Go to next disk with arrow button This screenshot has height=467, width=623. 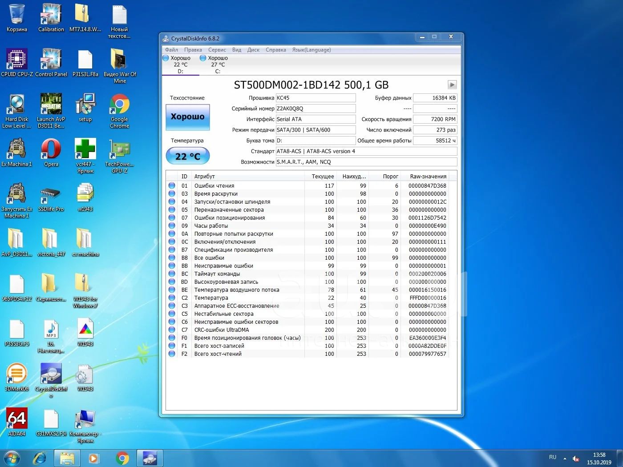pos(452,85)
